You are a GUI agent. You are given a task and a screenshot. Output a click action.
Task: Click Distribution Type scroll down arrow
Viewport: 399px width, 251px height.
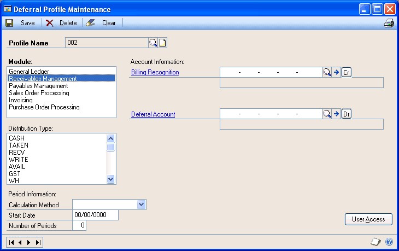click(111, 179)
